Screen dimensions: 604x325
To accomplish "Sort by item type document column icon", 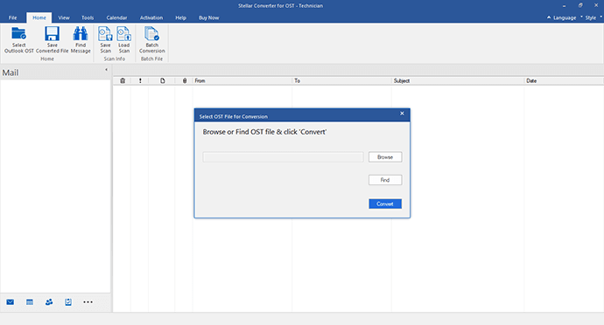I will [163, 80].
